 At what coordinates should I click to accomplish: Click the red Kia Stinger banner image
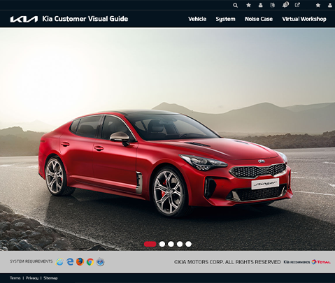[x=167, y=139]
